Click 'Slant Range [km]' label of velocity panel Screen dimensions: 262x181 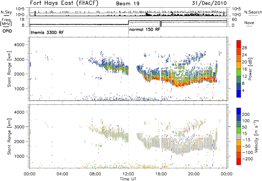[9, 137]
